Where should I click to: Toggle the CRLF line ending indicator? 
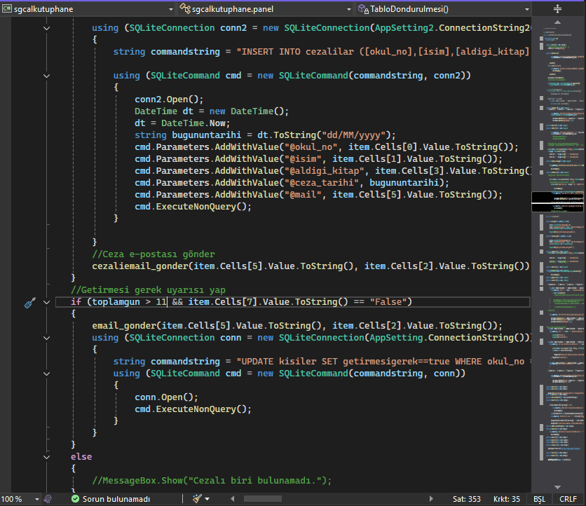[567, 499]
